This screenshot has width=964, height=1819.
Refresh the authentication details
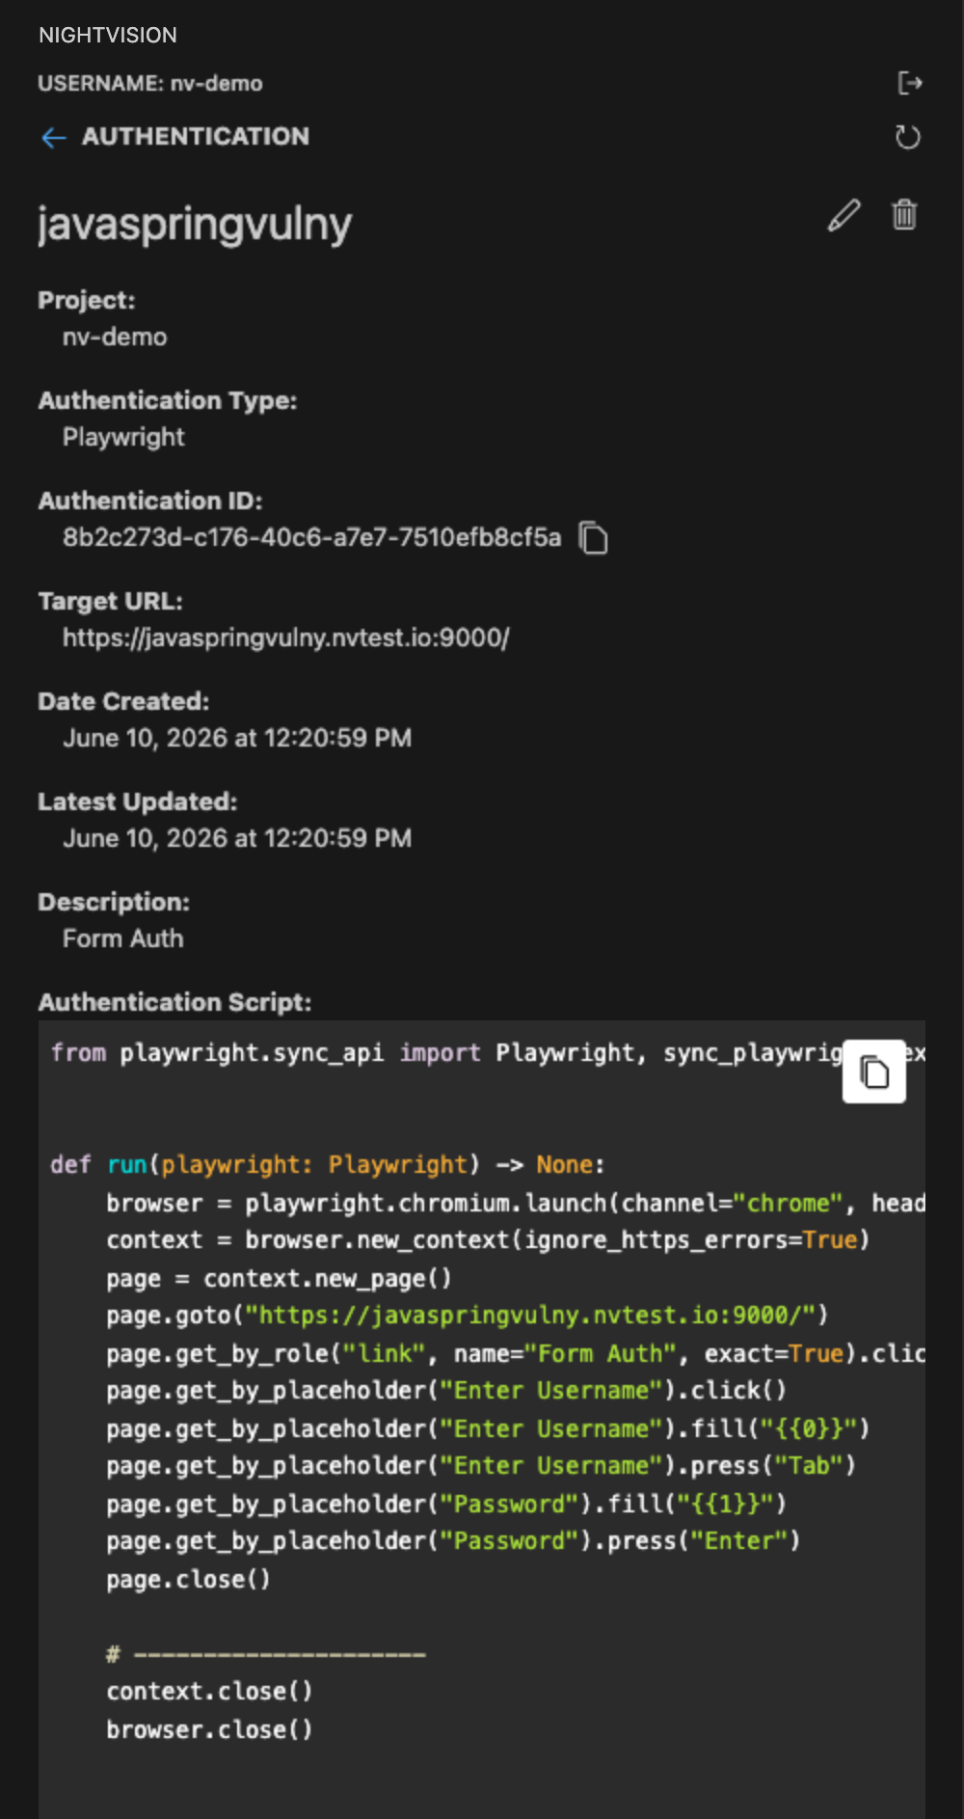tap(908, 137)
